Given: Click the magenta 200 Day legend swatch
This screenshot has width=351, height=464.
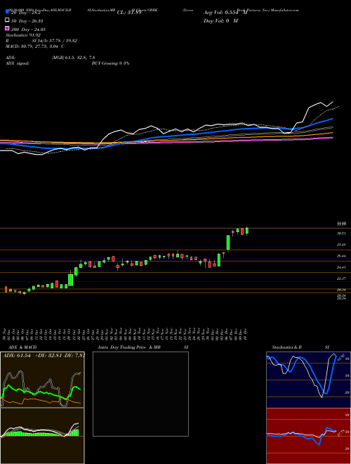Looking at the screenshot, I should point(7,28).
